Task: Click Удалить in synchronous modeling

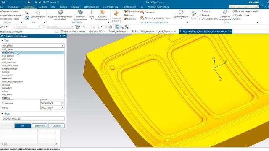Action: tap(129, 15)
